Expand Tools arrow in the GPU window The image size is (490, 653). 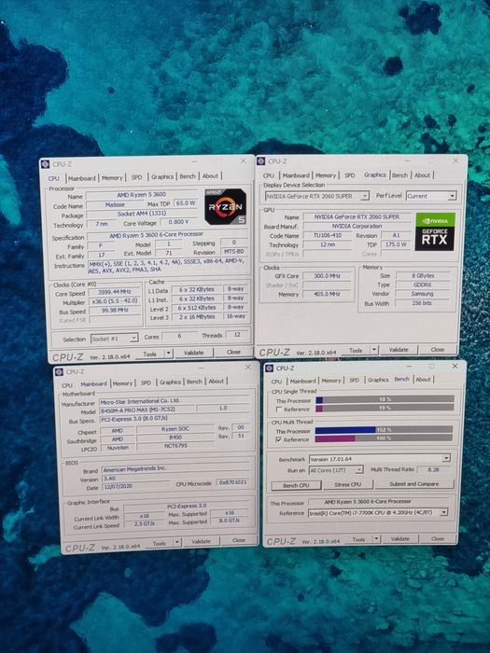tap(374, 350)
